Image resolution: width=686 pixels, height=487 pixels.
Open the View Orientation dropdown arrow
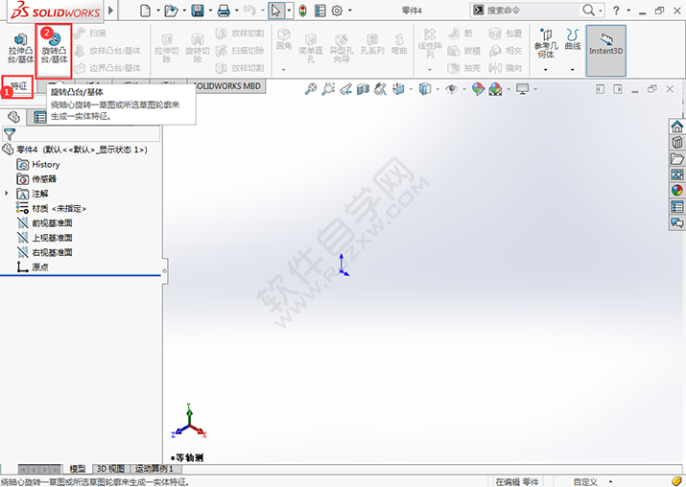coord(411,89)
